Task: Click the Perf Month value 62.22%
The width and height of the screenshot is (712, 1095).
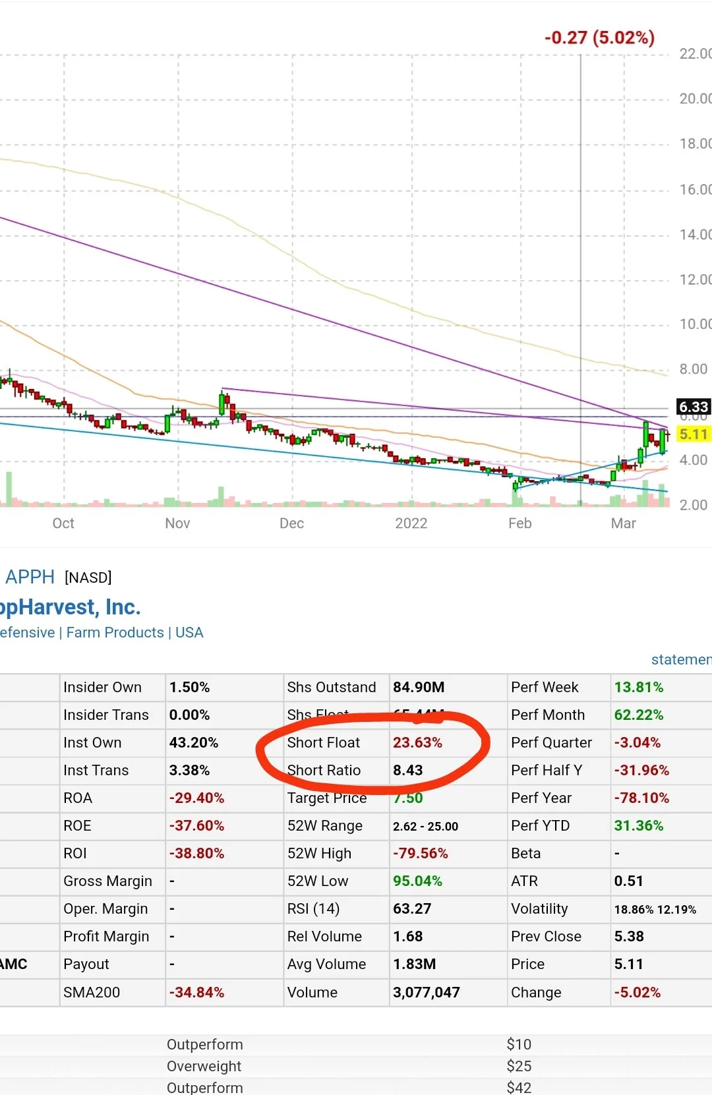Action: click(x=639, y=715)
